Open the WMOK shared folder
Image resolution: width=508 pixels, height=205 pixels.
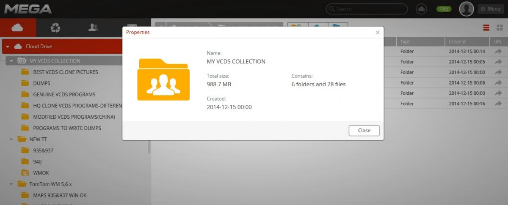(x=41, y=173)
